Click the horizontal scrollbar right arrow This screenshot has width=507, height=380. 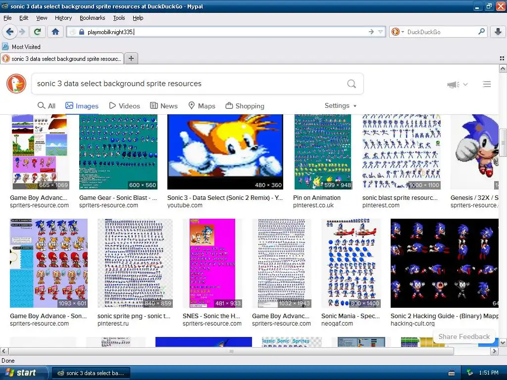pyautogui.click(x=495, y=351)
